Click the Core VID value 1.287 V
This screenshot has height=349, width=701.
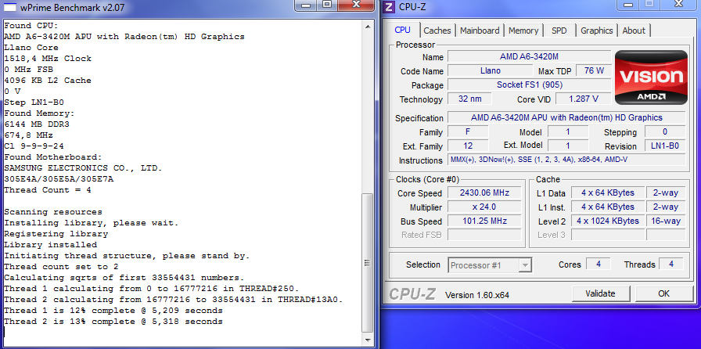click(584, 99)
